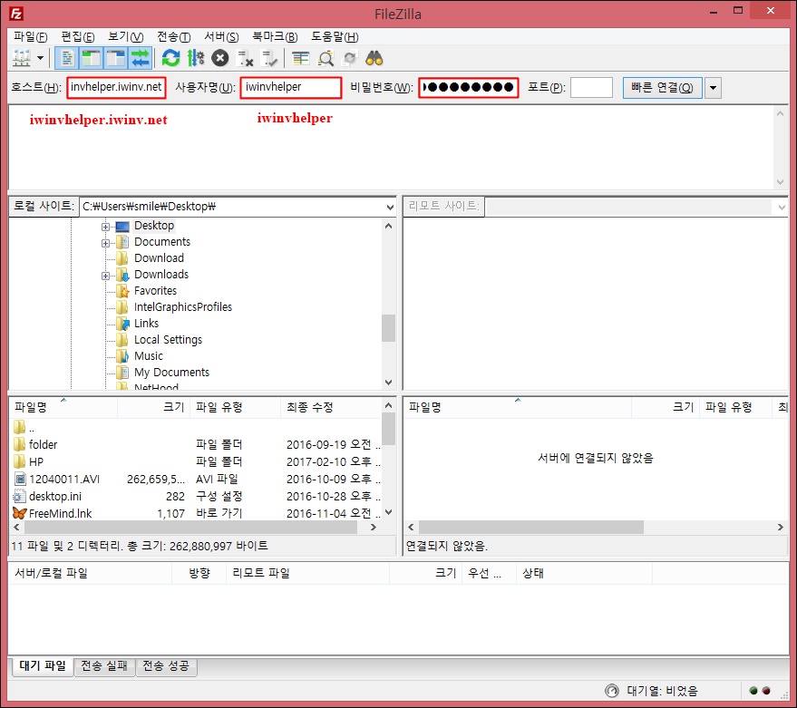Open the 편집(E) menu
This screenshot has width=797, height=708.
(x=77, y=36)
